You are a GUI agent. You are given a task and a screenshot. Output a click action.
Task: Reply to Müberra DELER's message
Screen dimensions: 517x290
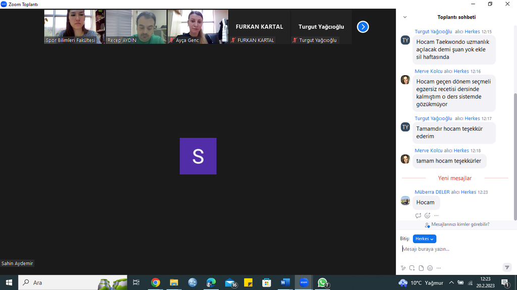[418, 216]
